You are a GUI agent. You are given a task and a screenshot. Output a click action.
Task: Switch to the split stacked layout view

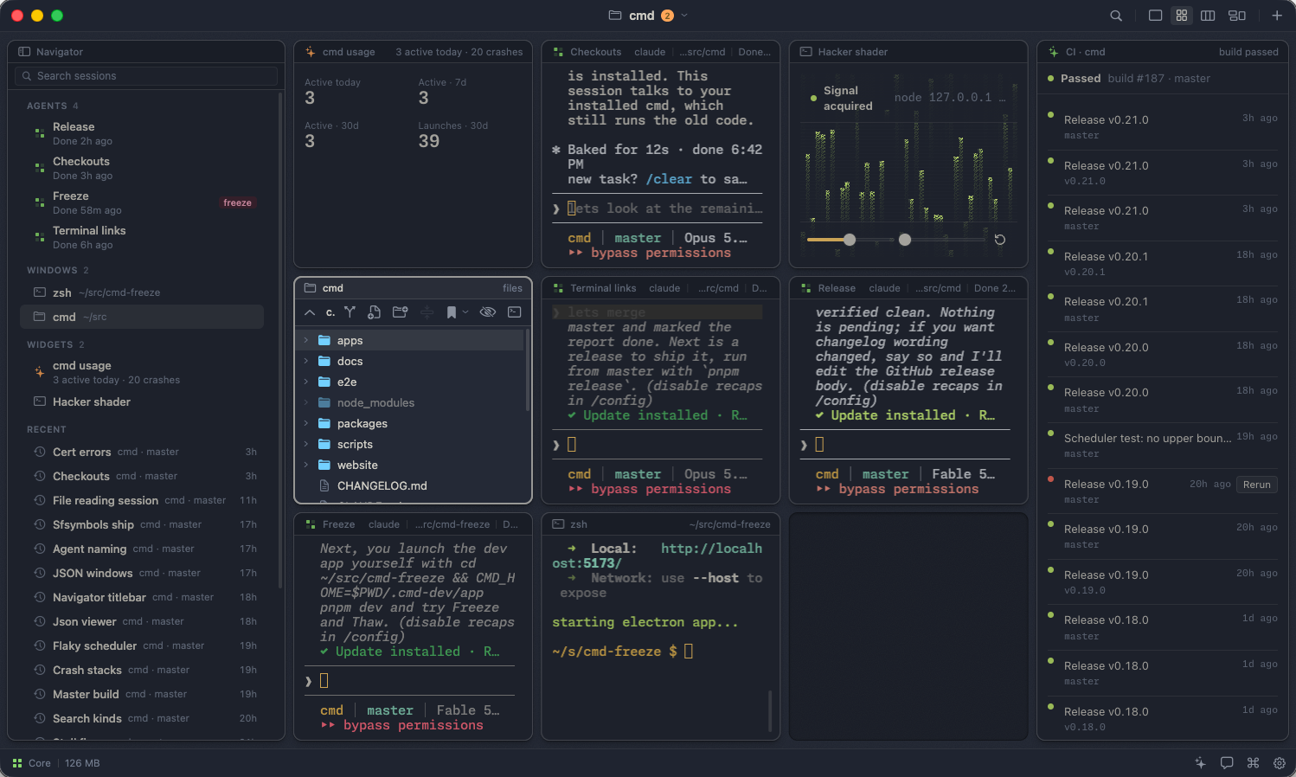coord(1237,16)
